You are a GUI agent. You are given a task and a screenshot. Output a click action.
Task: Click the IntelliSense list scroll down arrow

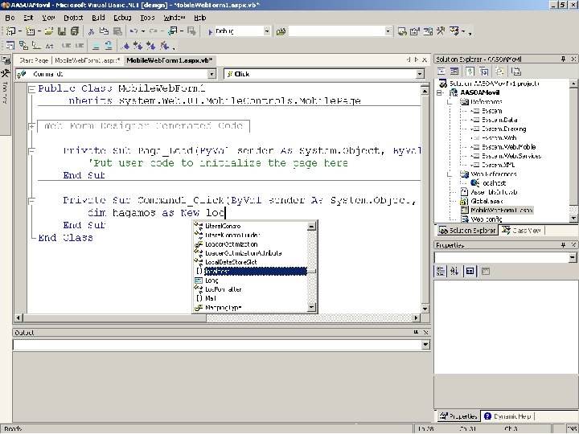pos(312,307)
